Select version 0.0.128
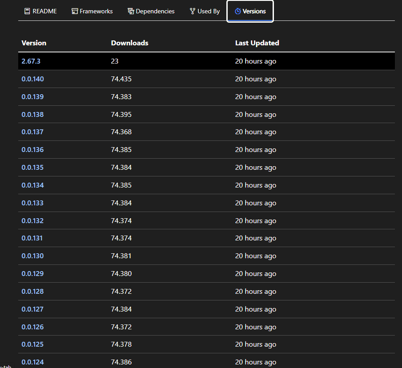 click(32, 291)
